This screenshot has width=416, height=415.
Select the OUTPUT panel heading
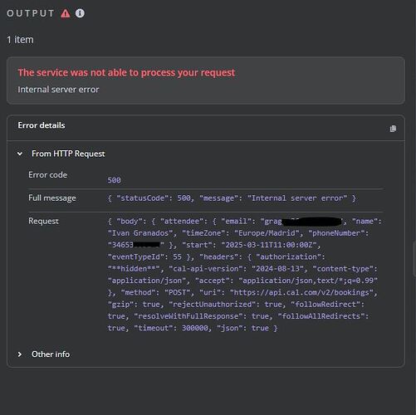click(31, 13)
